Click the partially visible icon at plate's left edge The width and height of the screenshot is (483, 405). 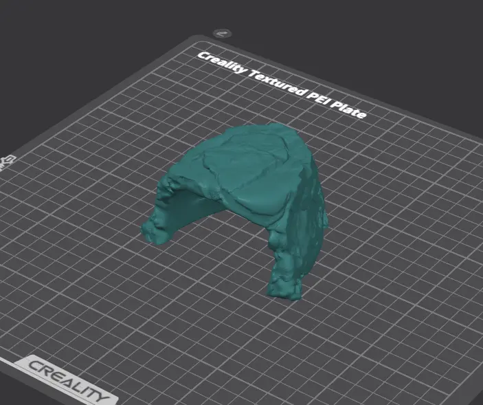point(7,162)
